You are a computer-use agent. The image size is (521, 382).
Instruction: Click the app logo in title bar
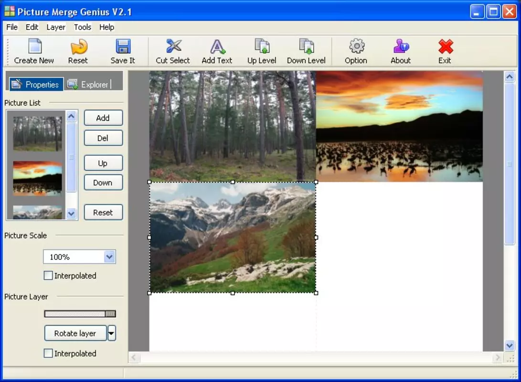click(9, 11)
